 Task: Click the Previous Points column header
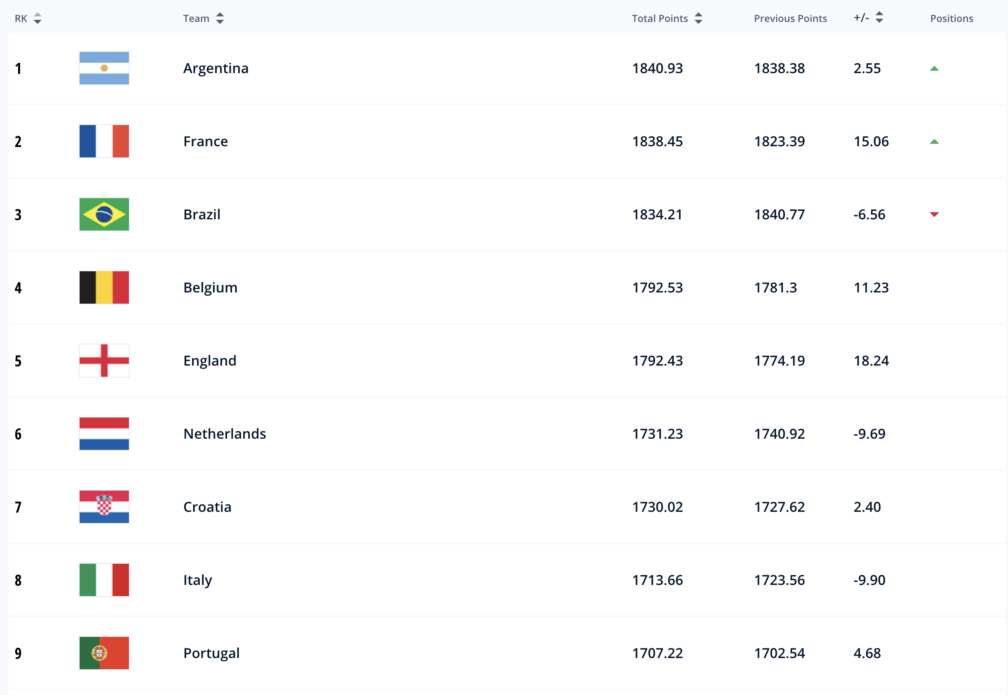(790, 18)
